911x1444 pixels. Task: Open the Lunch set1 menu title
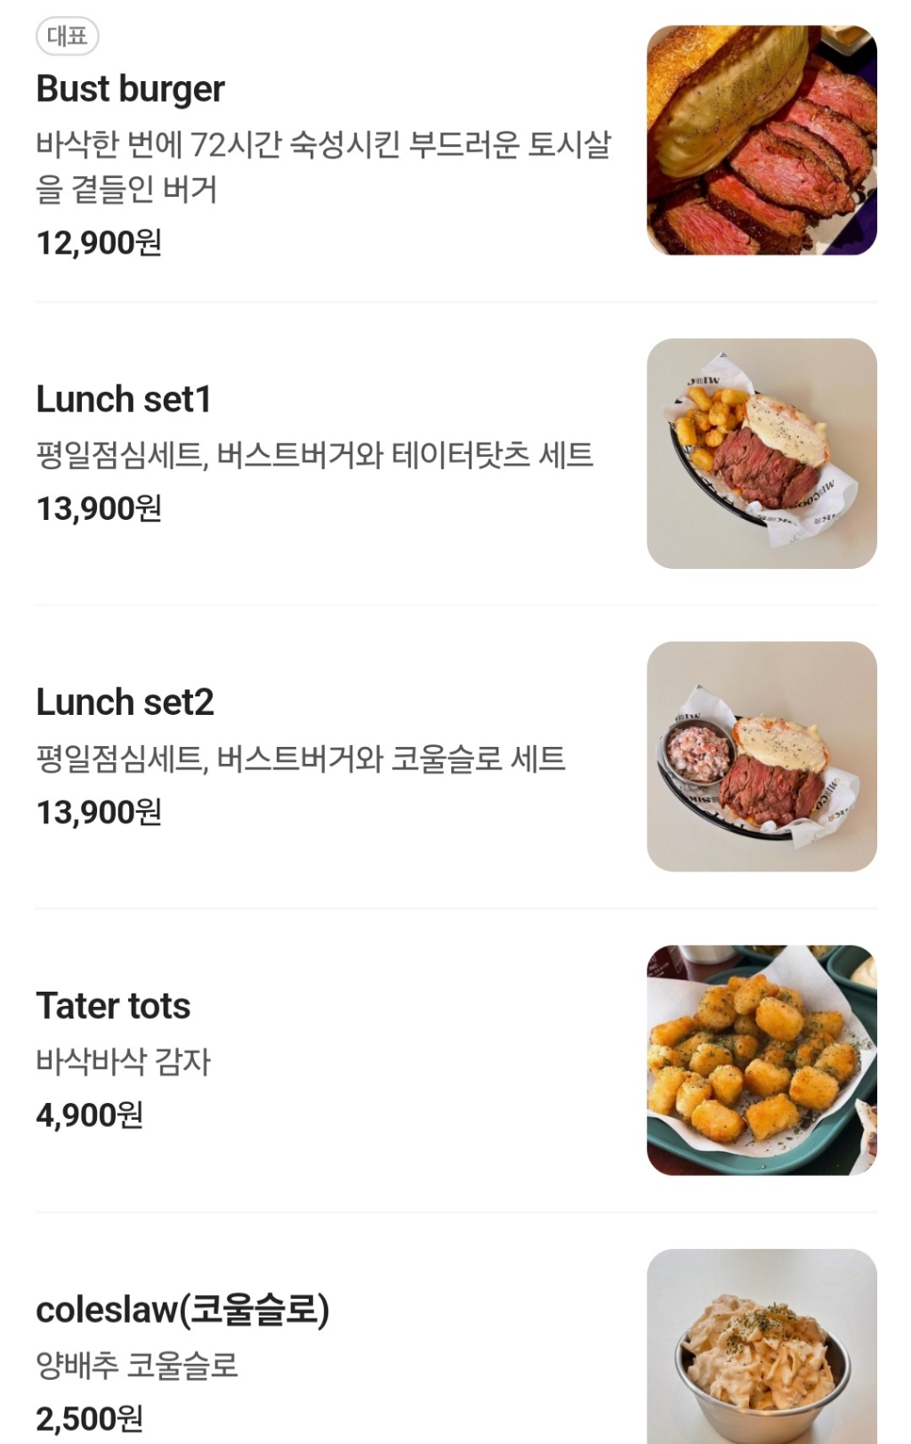pos(124,400)
